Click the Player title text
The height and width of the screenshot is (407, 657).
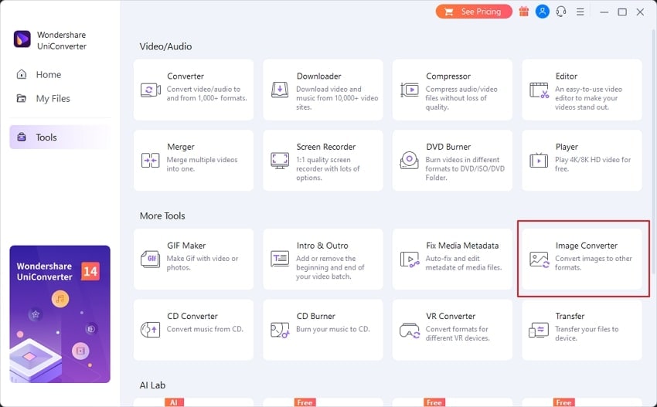tap(567, 147)
